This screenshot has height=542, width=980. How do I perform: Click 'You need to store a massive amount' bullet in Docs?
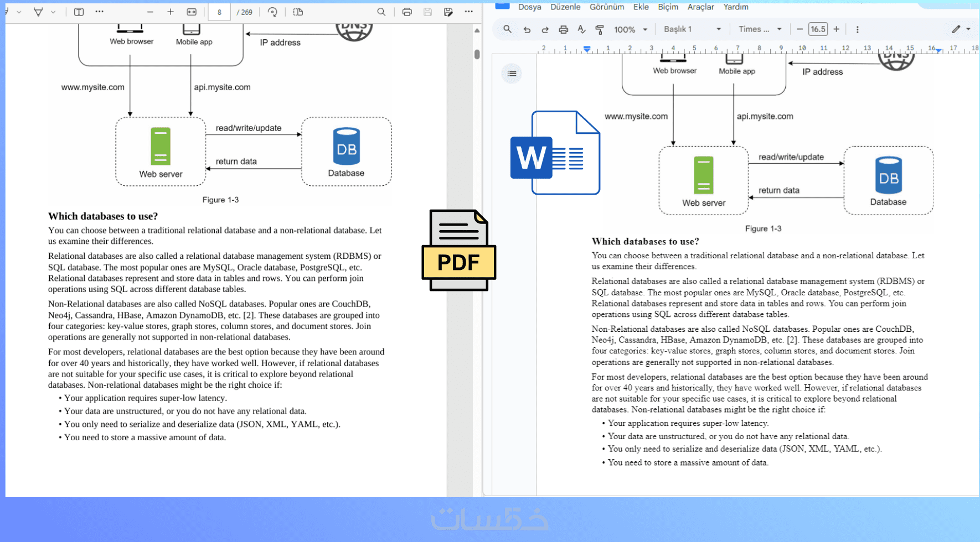click(685, 463)
